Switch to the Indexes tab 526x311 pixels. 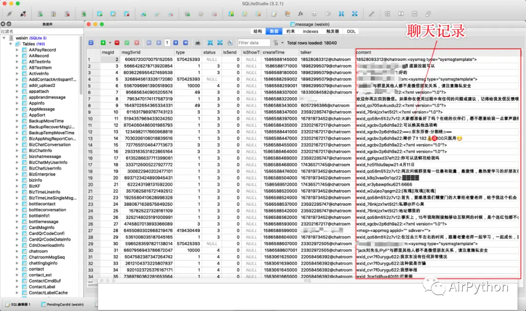(310, 32)
